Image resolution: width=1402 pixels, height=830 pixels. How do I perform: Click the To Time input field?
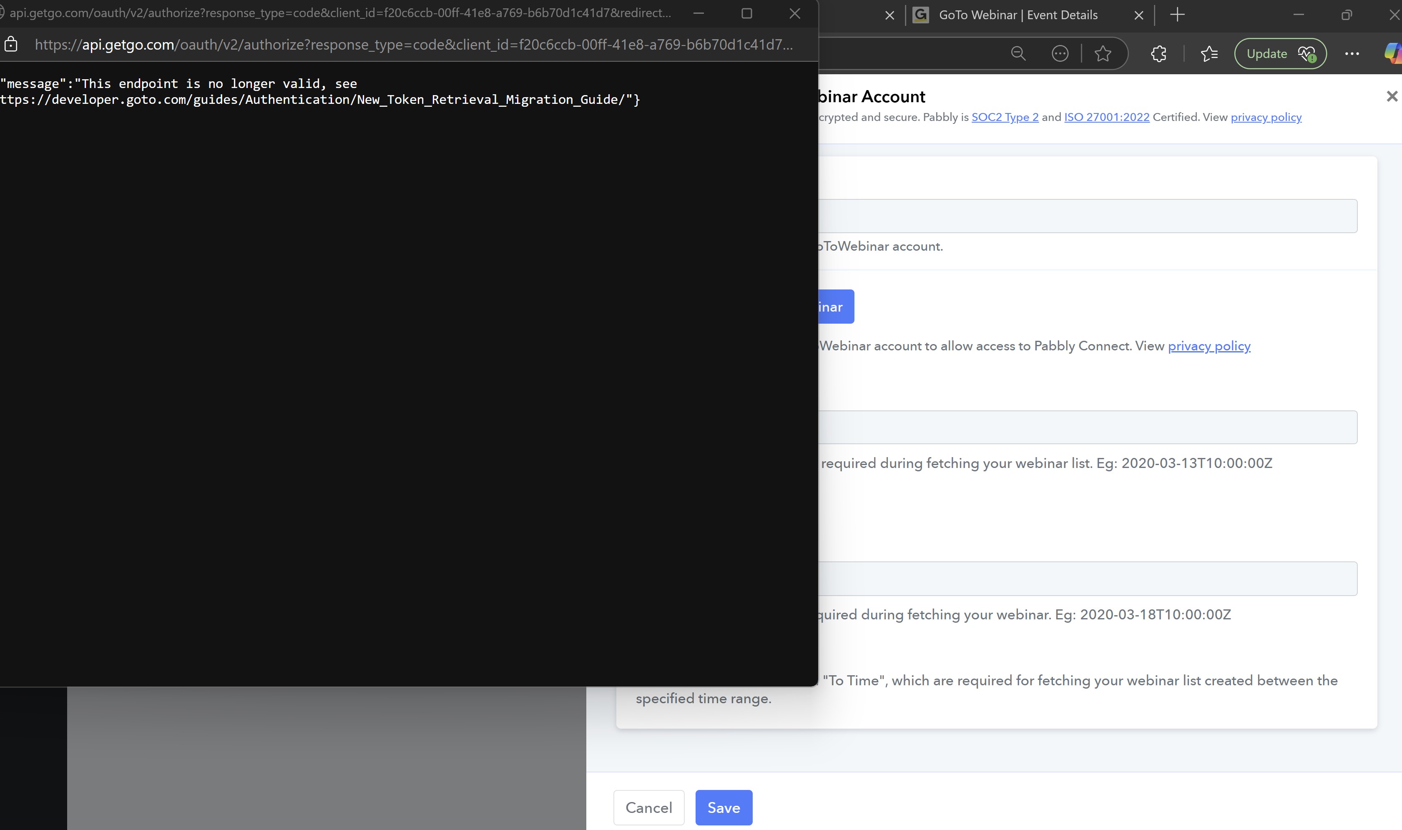(1087, 578)
